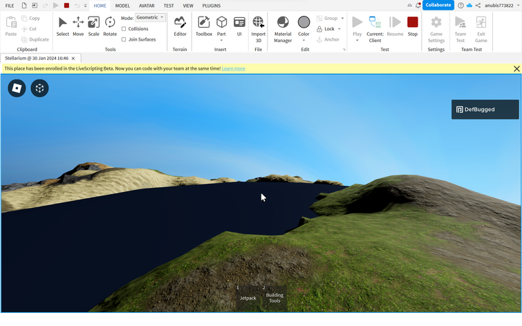
Task: Click the small red stop icon in the quick access bar
Action: point(66,6)
